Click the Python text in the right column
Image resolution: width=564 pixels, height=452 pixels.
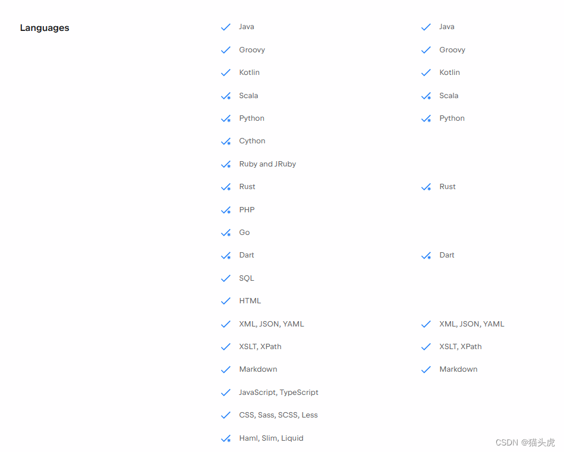[452, 118]
